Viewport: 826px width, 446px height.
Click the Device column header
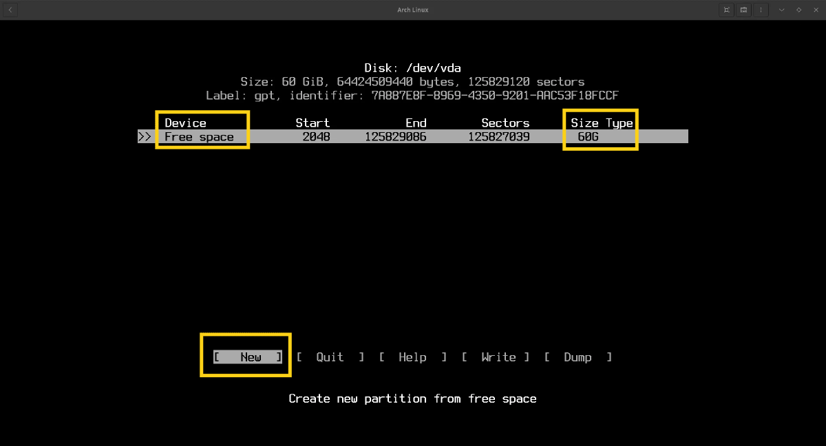tap(185, 123)
